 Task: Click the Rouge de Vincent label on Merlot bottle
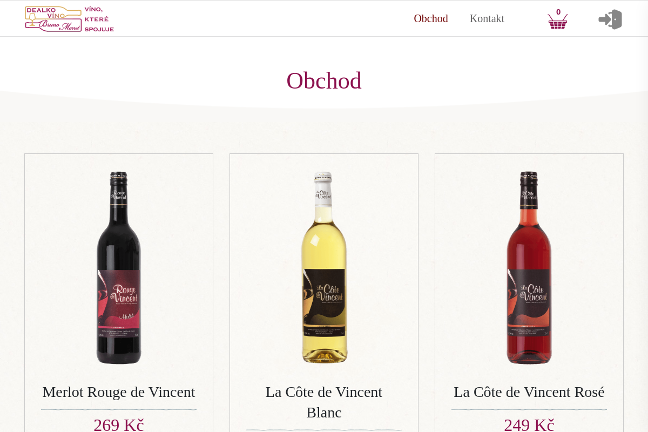pos(119,301)
